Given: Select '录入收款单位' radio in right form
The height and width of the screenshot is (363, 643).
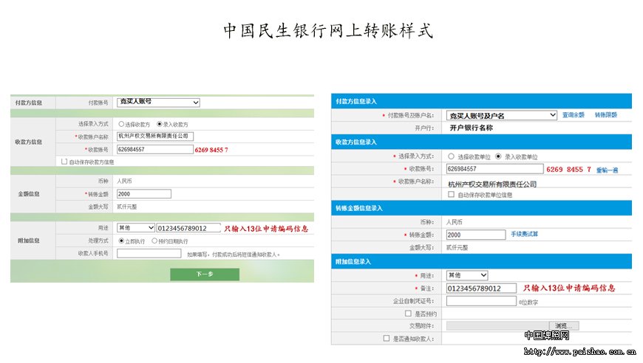Looking at the screenshot, I should 498,156.
